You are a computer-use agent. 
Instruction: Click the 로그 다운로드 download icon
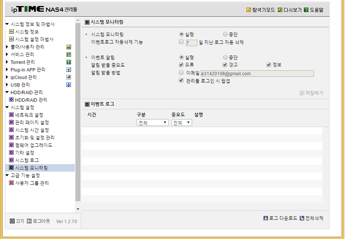pyautogui.click(x=266, y=218)
